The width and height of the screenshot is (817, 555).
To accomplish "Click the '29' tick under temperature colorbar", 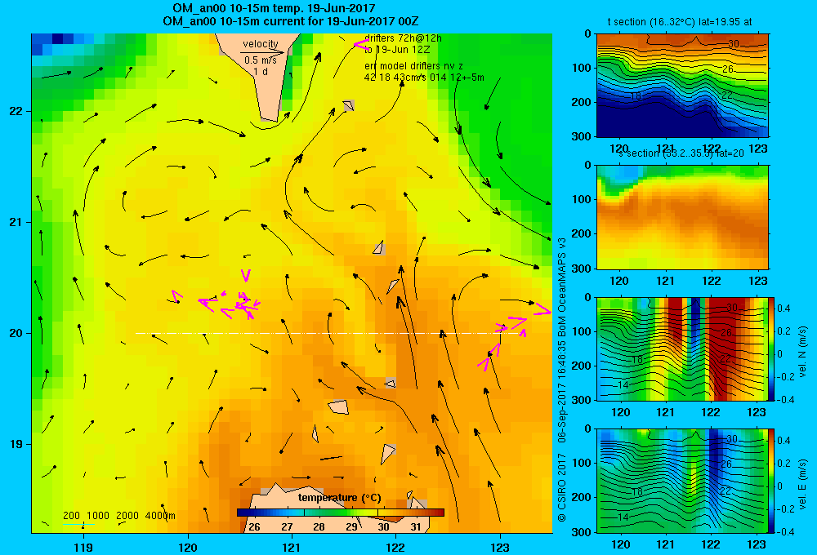I will click(351, 527).
